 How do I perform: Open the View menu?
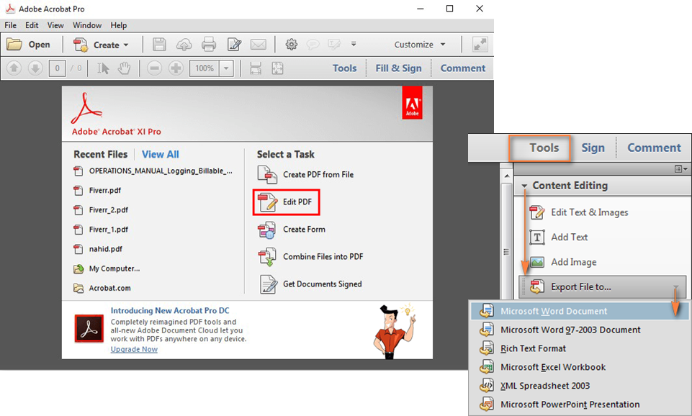coord(55,25)
